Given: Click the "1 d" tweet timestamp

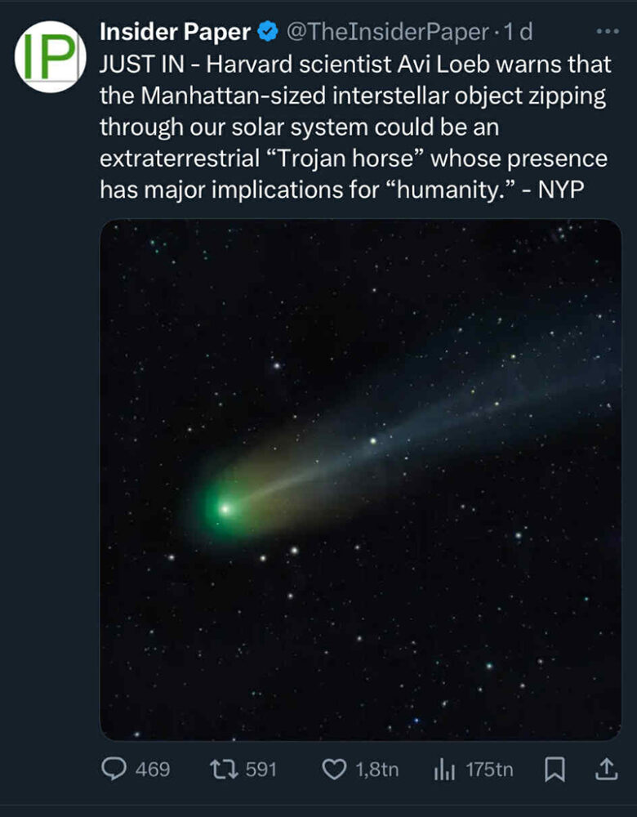Looking at the screenshot, I should coord(518,33).
